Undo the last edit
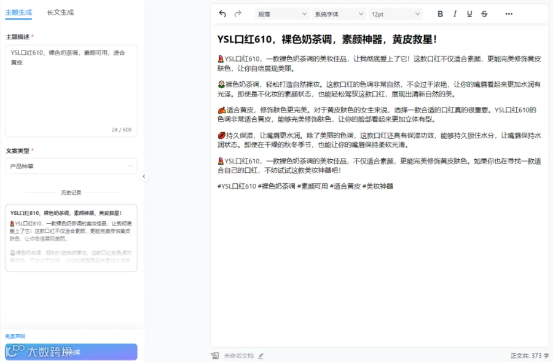Screen dimensions: 553x362 tap(222, 14)
